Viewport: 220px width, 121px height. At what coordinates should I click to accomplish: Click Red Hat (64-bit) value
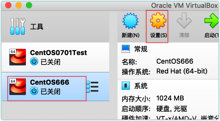(182, 71)
